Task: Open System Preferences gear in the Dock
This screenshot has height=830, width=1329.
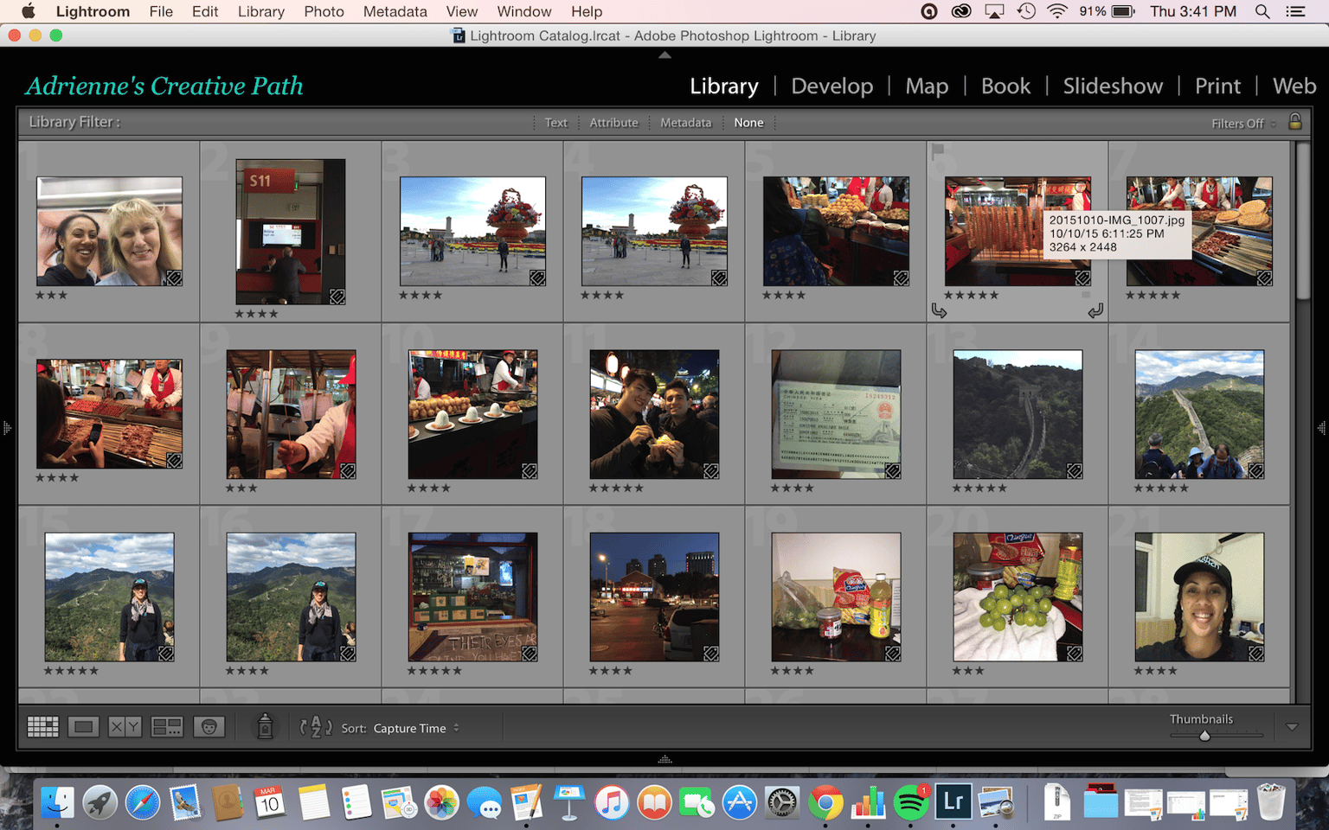Action: 782,802
